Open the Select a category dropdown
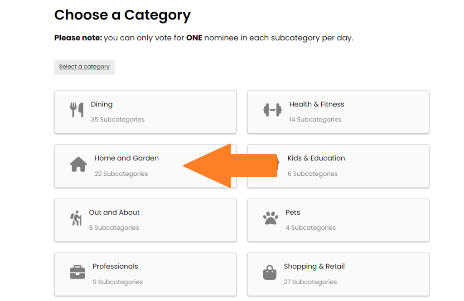 click(x=84, y=67)
